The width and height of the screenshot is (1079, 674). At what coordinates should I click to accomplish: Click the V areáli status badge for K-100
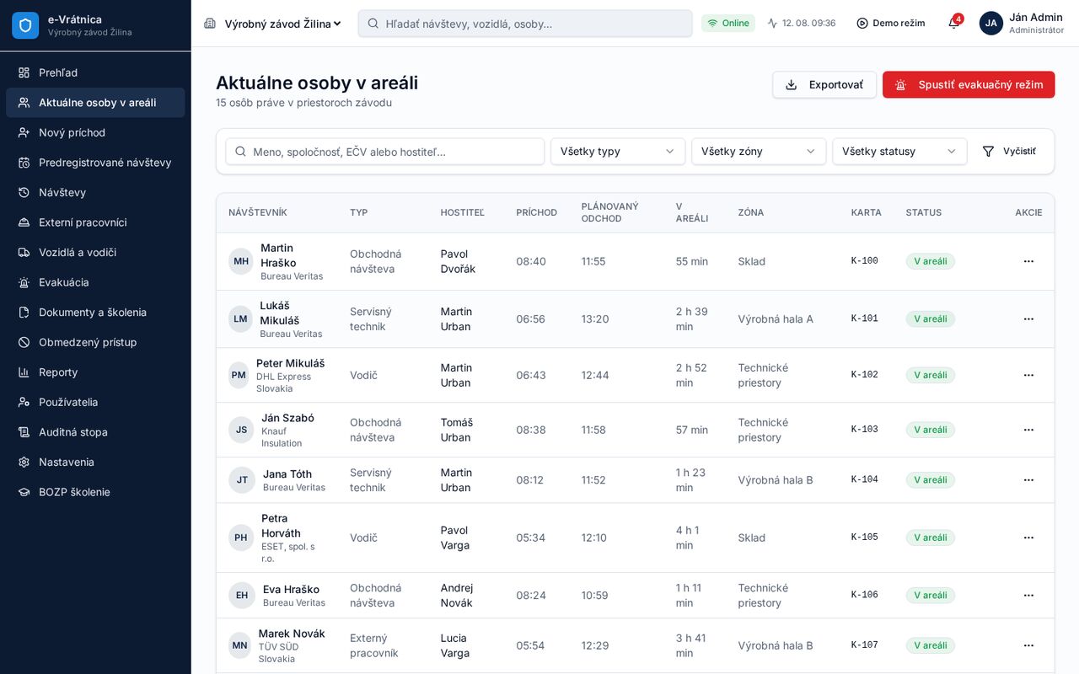point(931,261)
